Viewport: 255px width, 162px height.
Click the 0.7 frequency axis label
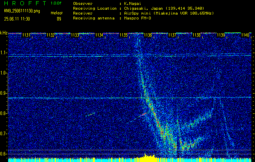(x=3, y=134)
